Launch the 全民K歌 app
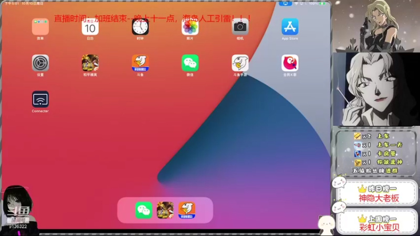420x236 pixels. coord(290,63)
